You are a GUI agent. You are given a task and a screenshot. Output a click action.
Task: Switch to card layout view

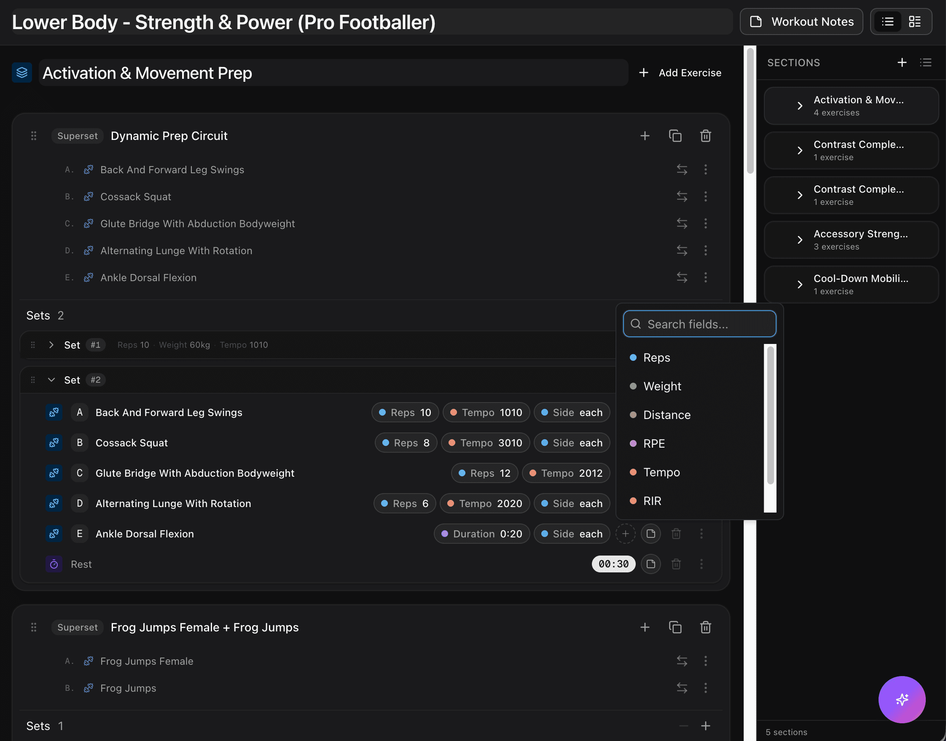[x=915, y=21]
